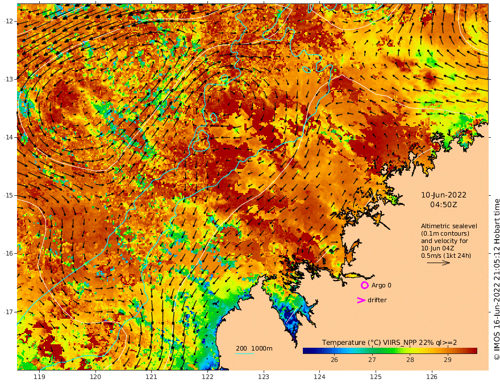The image size is (500, 387).
Task: Click the 'Altimetric sealevel' legend text
Action: point(449,226)
